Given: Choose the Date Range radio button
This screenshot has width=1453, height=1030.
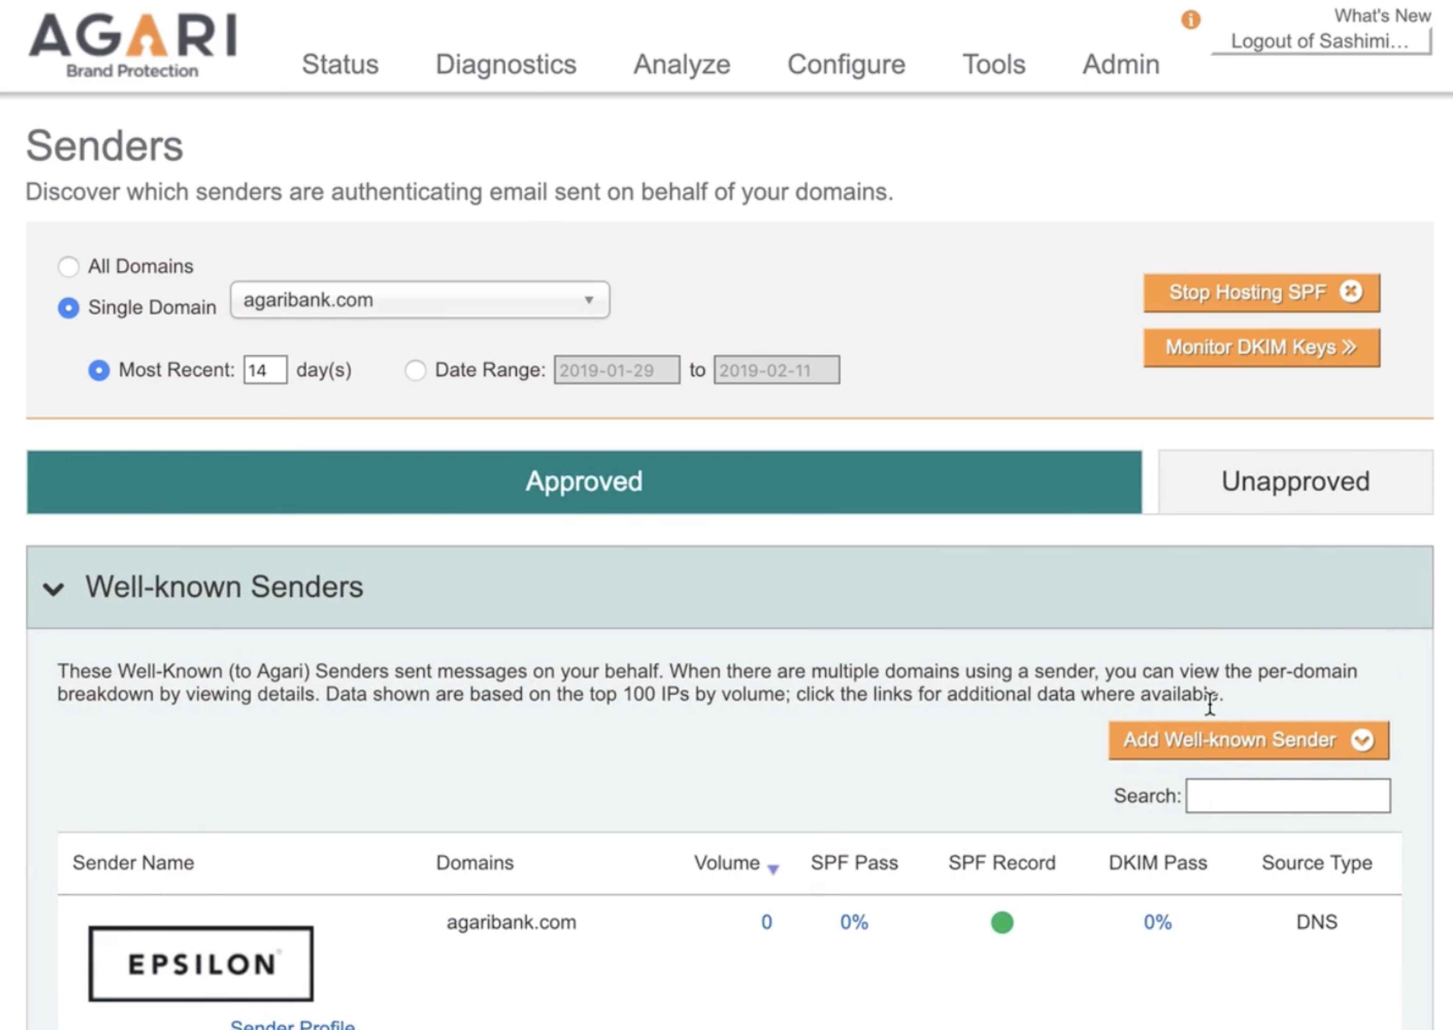Looking at the screenshot, I should 415,370.
